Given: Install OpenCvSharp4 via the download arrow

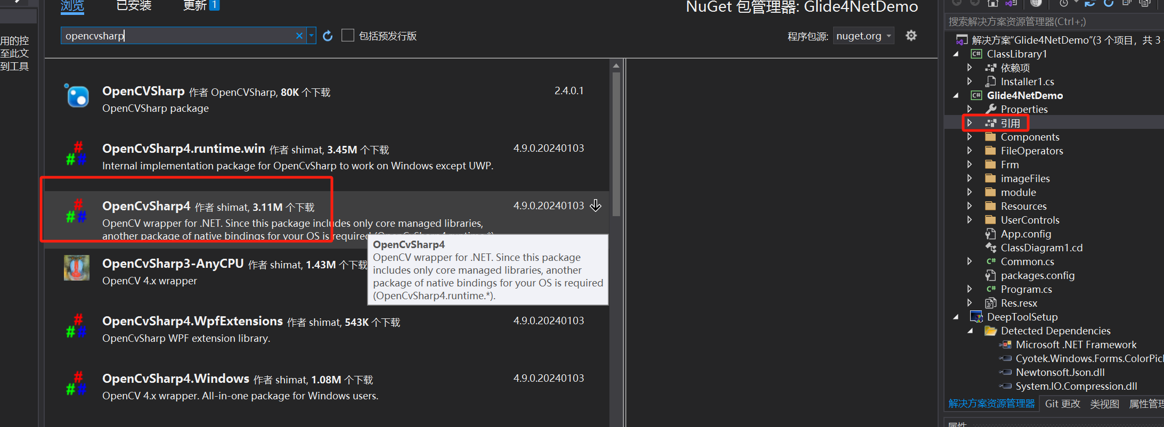Looking at the screenshot, I should [x=596, y=206].
